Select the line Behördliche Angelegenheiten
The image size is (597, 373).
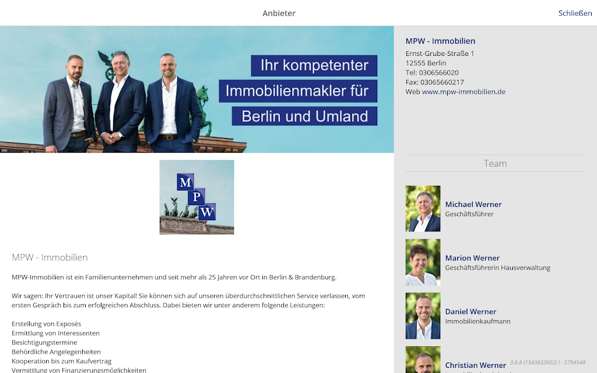coord(57,351)
